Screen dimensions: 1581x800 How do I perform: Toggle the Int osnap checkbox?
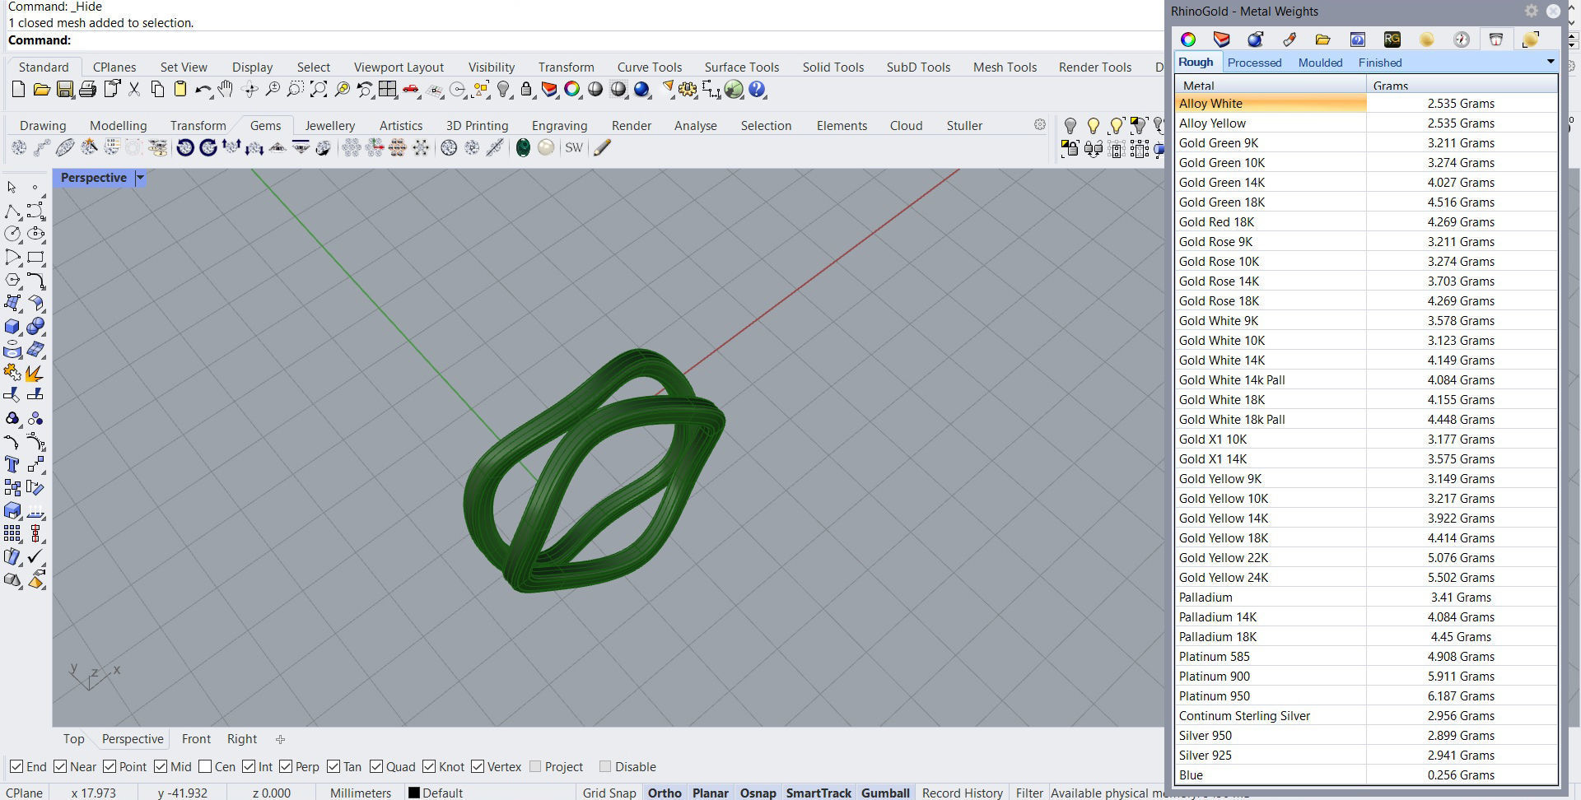(x=249, y=766)
